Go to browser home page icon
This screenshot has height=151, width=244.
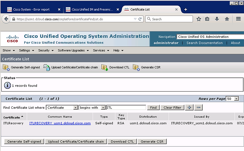point(227,19)
